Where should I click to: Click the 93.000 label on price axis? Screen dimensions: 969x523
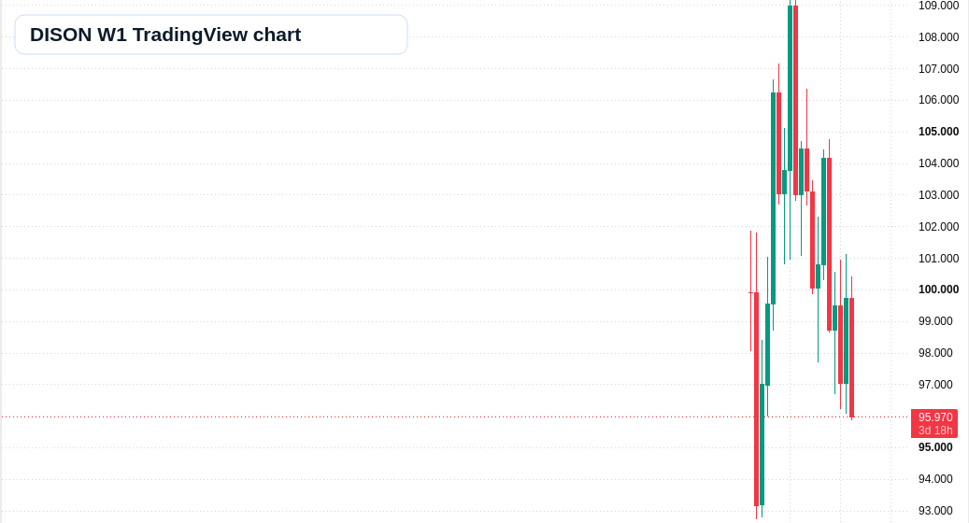click(x=935, y=511)
